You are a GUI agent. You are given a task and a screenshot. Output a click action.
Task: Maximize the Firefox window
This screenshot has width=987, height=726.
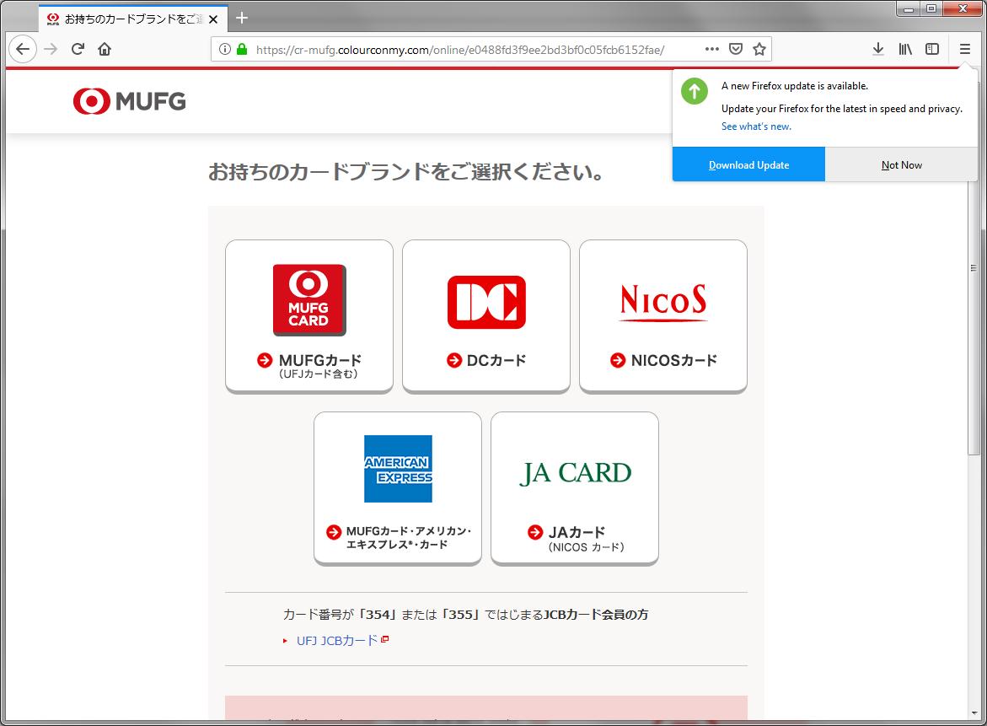931,8
